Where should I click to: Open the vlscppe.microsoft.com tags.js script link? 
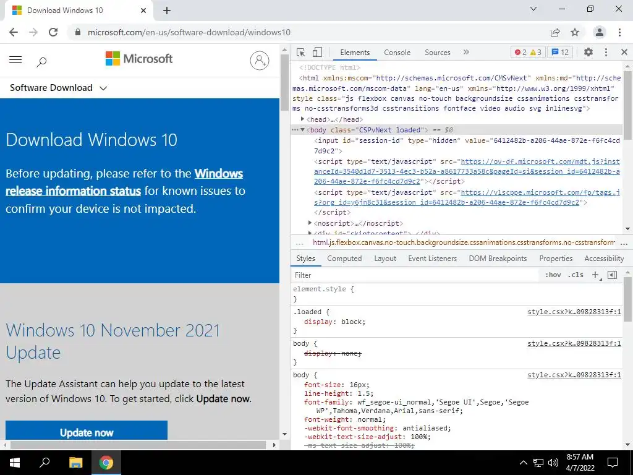coord(467,197)
